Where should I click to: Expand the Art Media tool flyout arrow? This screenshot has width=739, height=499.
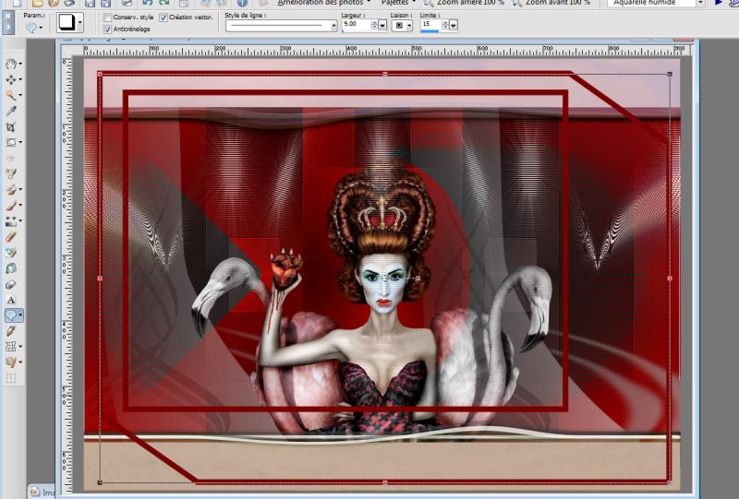pos(20,362)
